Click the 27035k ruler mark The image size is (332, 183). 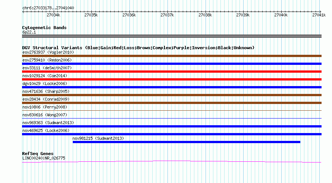pyautogui.click(x=91, y=15)
